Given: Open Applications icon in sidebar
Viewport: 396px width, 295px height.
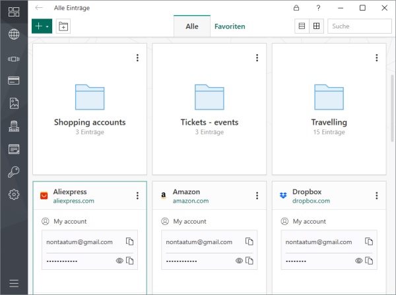Looking at the screenshot, I should click(x=14, y=59).
